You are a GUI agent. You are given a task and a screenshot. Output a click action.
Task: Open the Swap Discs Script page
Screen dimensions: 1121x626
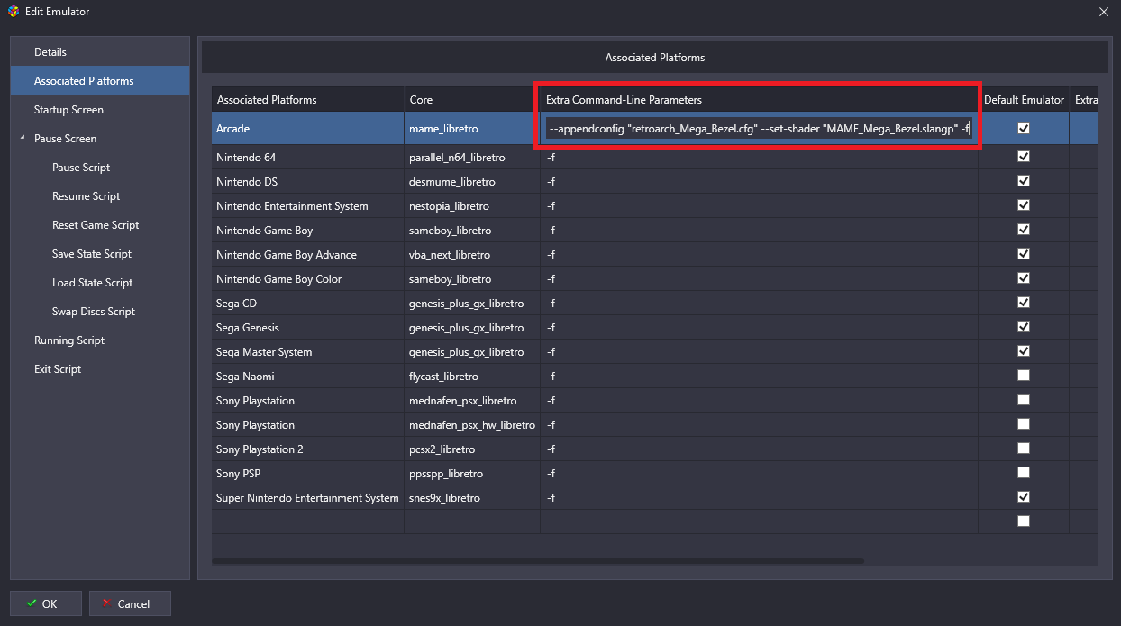point(94,312)
